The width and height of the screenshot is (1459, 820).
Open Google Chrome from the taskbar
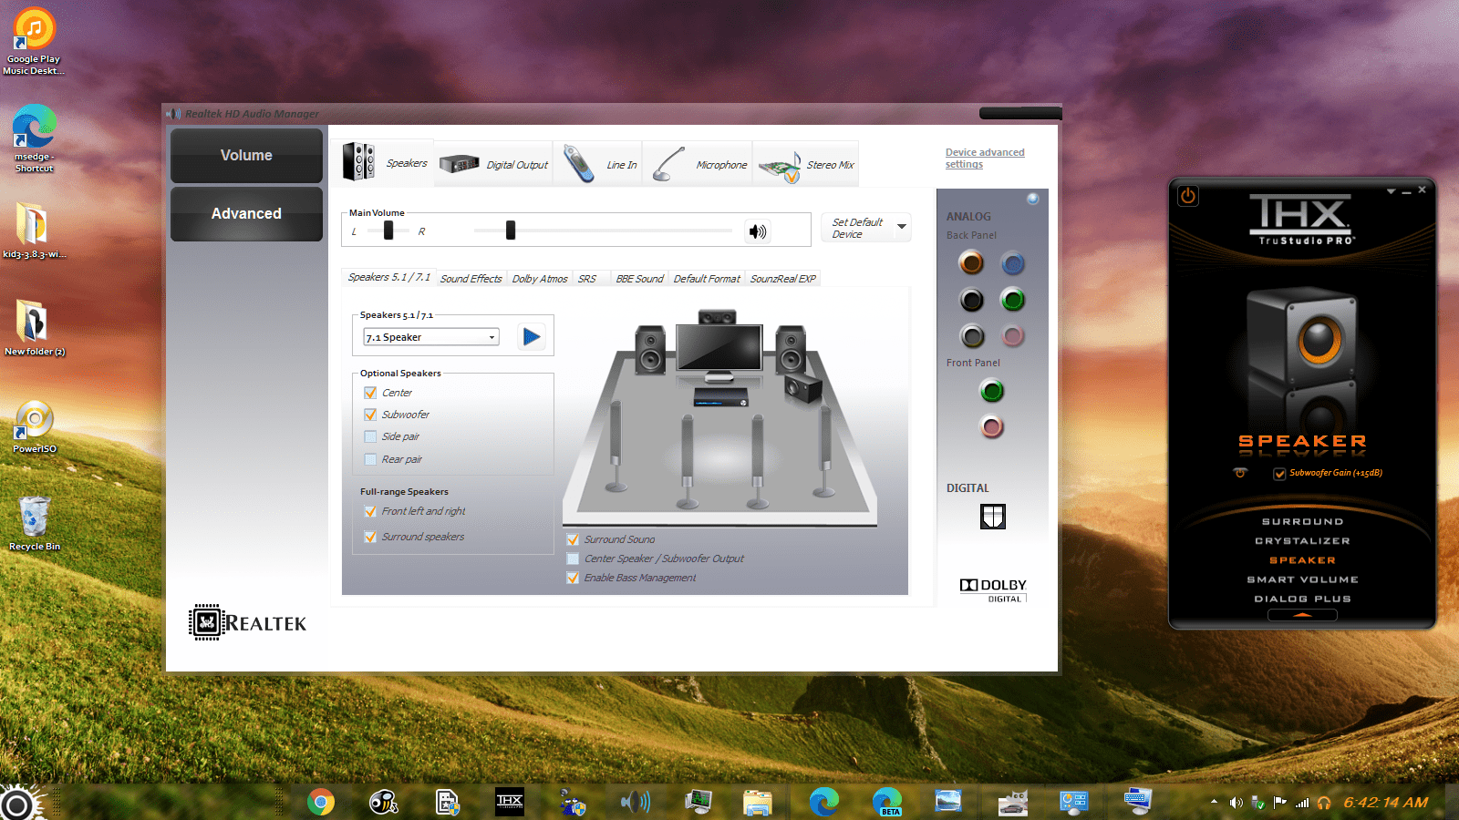[x=321, y=802]
